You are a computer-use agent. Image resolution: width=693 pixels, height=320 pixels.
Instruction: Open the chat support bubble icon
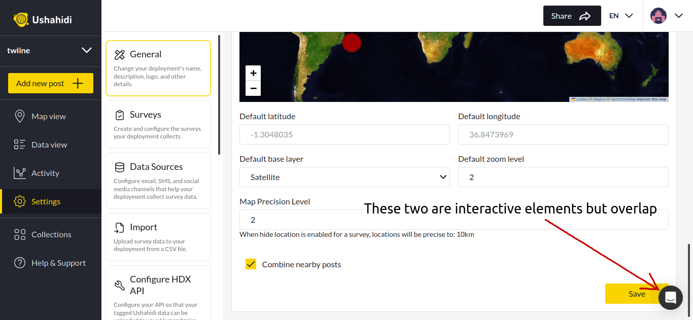pos(670,298)
